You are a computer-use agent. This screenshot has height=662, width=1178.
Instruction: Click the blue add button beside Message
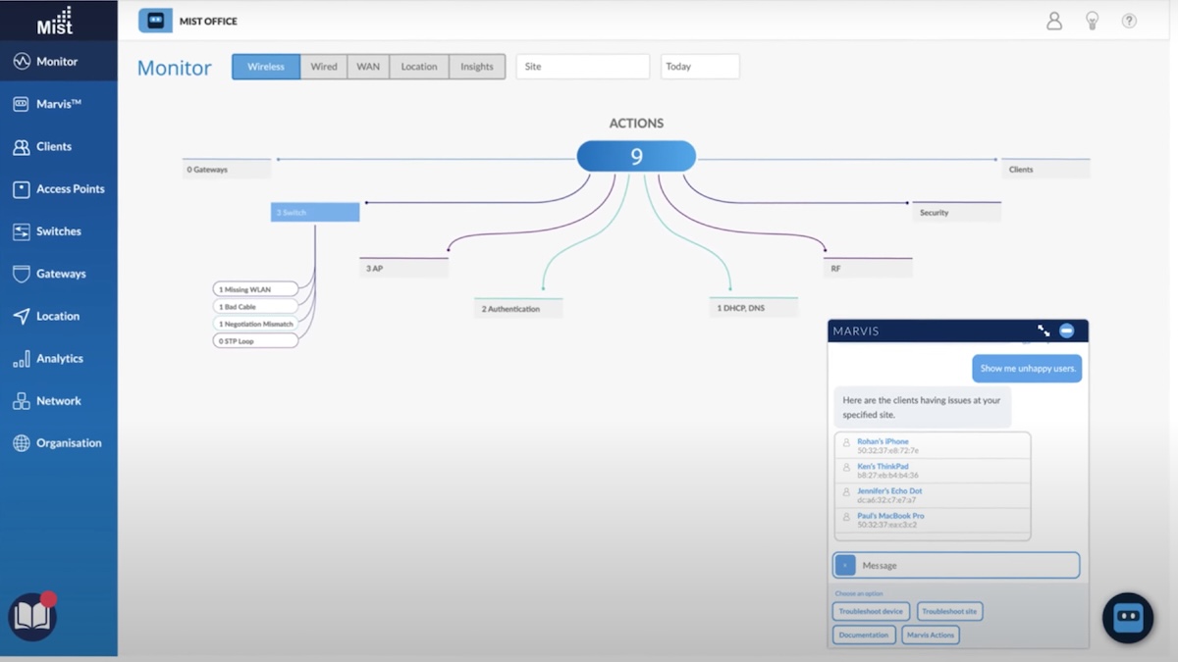click(845, 566)
